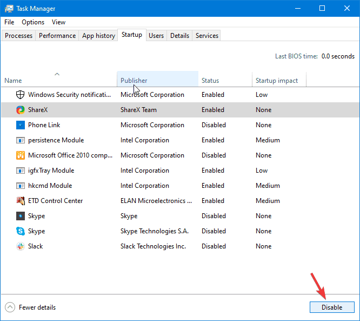Click the ShareX app icon
This screenshot has height=321, width=360.
[20, 110]
